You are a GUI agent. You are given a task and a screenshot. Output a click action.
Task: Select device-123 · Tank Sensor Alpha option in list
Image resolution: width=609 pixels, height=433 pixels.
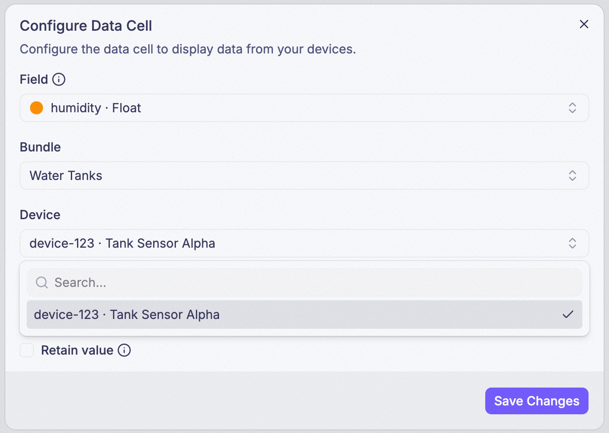tap(304, 315)
